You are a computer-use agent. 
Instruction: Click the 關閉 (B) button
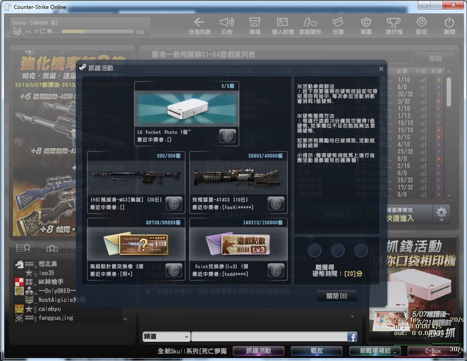[337, 296]
